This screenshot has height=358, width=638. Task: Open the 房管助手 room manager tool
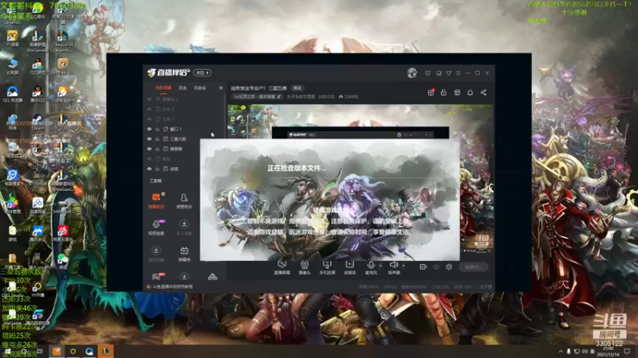(184, 200)
